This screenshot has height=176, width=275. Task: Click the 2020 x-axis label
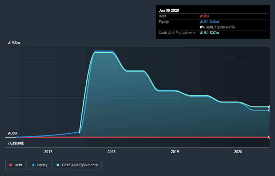pyautogui.click(x=238, y=152)
